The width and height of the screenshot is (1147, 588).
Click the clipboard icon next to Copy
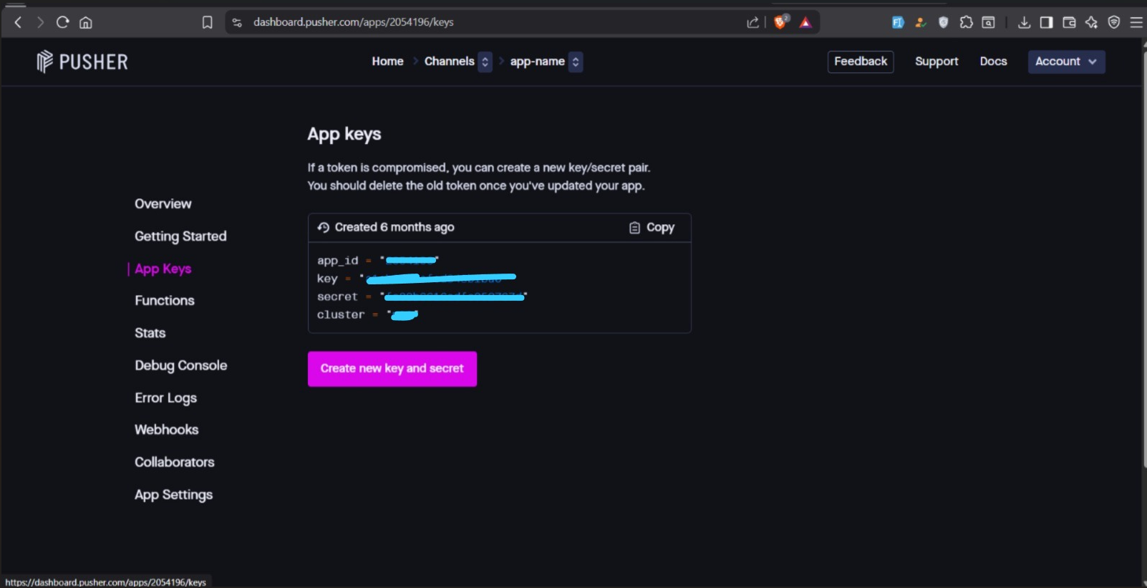[634, 228]
